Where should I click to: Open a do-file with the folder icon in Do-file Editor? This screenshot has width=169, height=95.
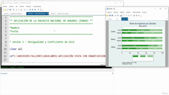[5, 10]
